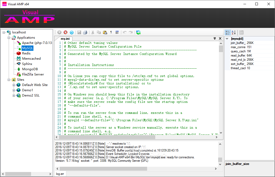Select the Applicatons folder label
Image resolution: width=275 pixels, height=177 pixels.
[26, 38]
